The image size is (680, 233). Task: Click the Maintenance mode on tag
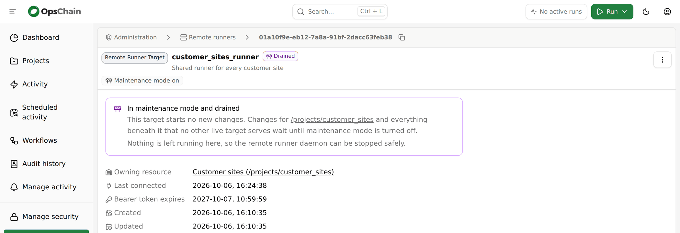142,81
